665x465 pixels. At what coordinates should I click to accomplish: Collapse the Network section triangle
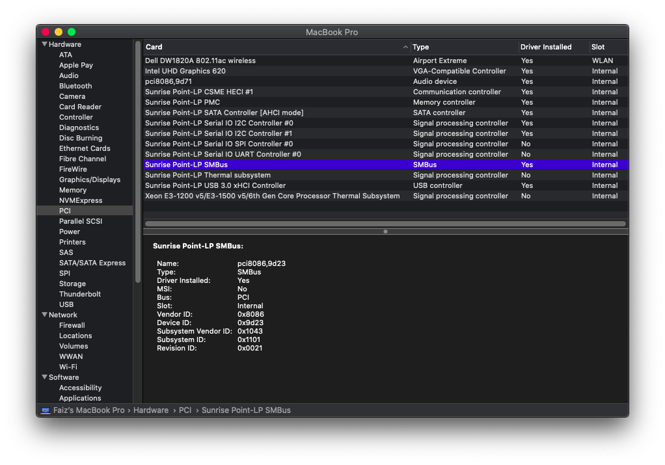click(x=44, y=315)
